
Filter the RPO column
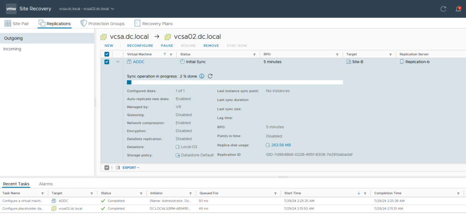(x=337, y=54)
